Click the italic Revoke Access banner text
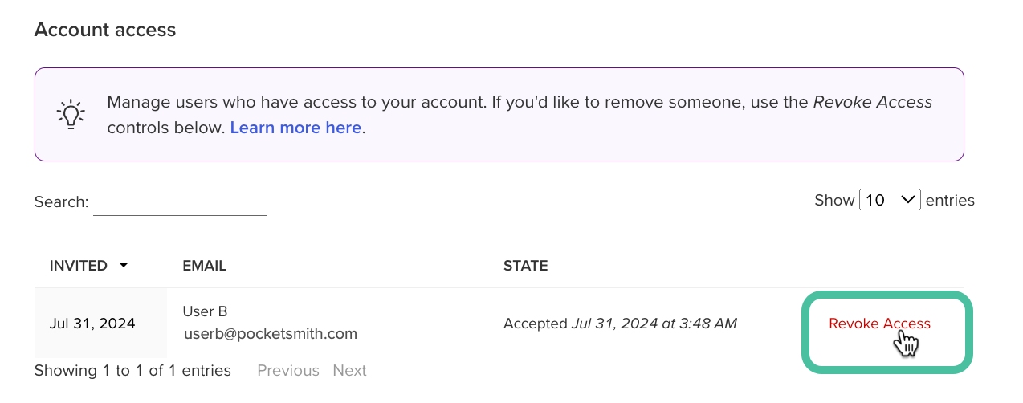Viewport: 1023px width, 403px height. click(873, 102)
